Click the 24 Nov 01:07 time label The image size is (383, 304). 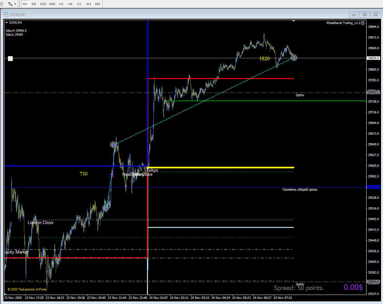click(x=159, y=298)
